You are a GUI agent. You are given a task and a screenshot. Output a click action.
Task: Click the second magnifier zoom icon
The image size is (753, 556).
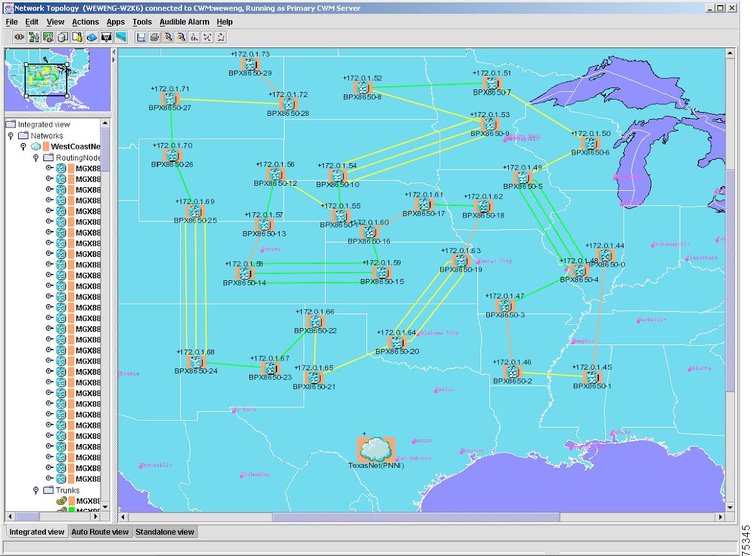tap(181, 37)
